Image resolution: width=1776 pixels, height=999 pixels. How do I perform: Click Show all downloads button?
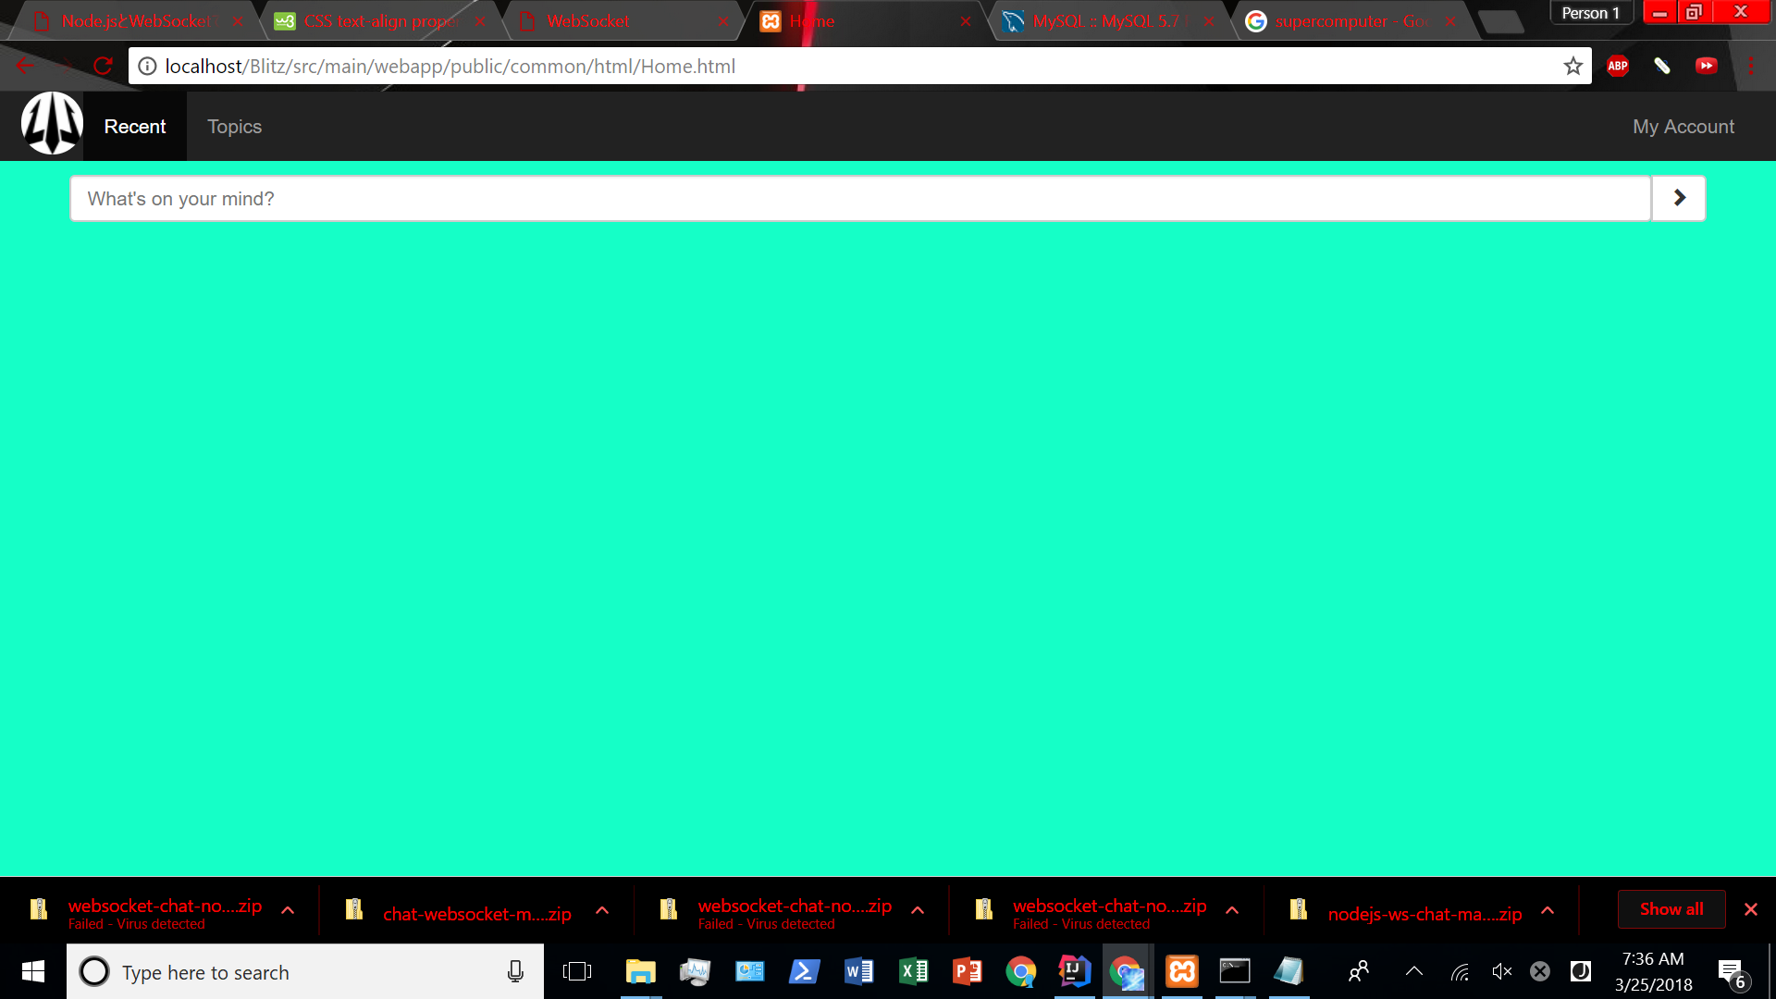pos(1671,909)
